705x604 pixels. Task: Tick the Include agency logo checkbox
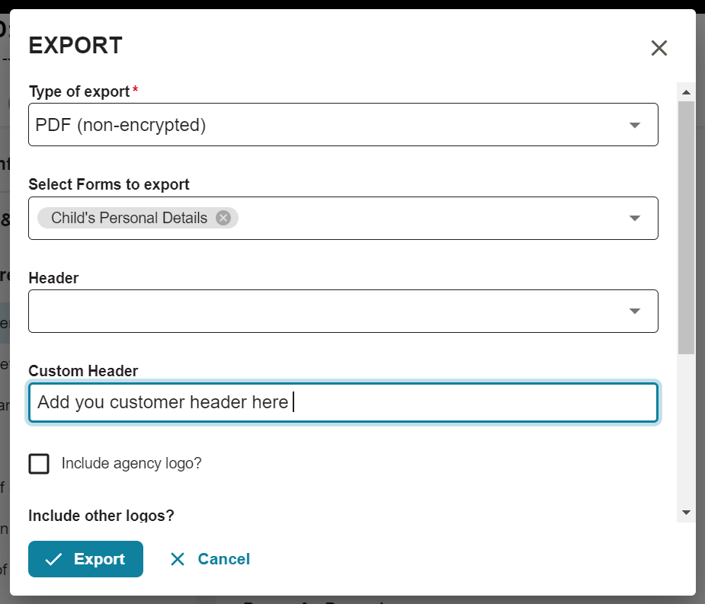[39, 463]
